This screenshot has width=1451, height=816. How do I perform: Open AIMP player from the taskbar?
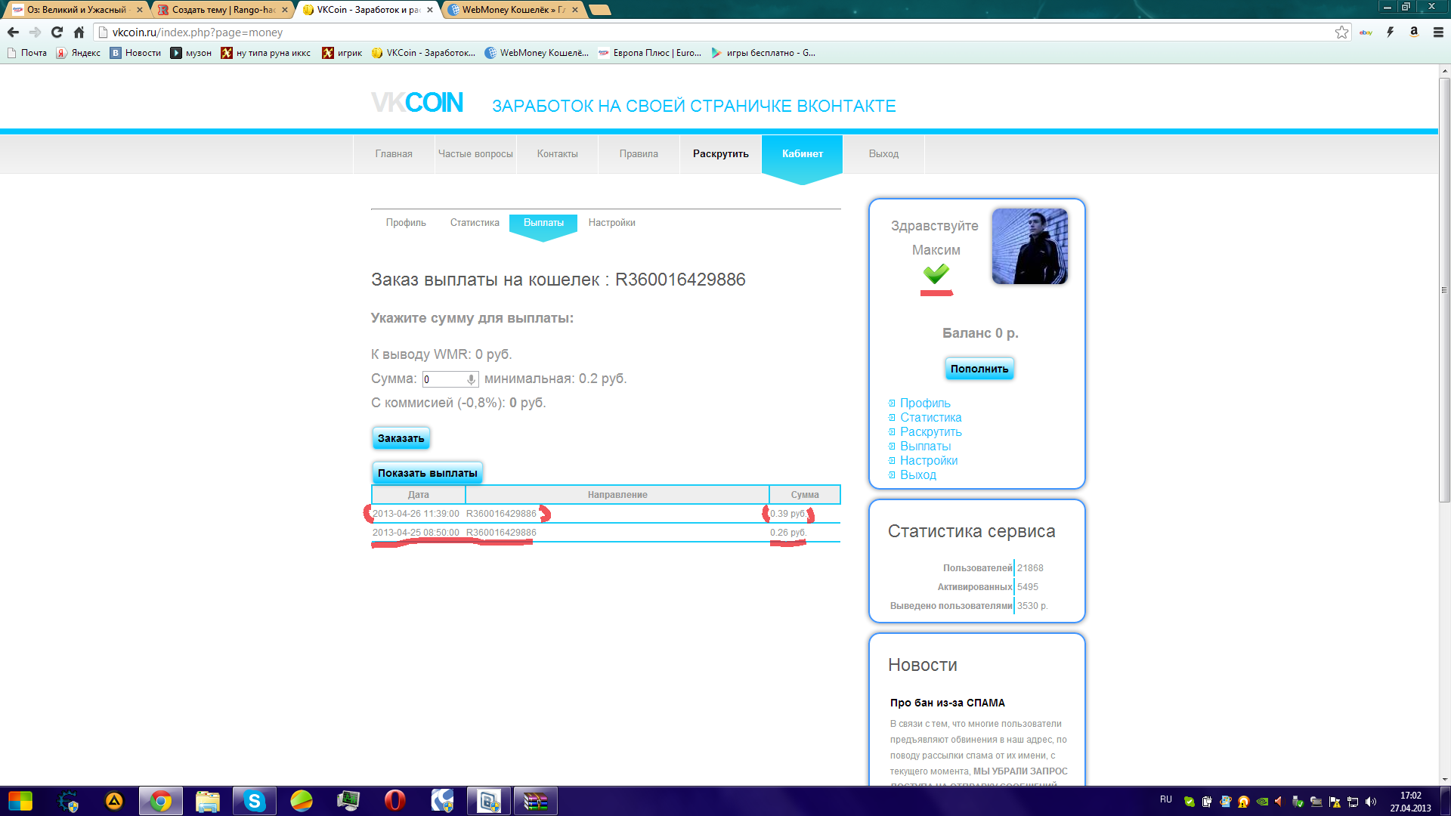(114, 801)
